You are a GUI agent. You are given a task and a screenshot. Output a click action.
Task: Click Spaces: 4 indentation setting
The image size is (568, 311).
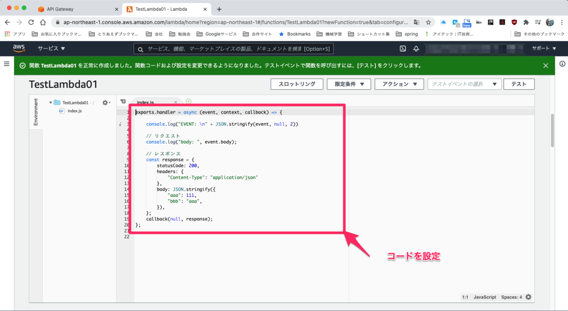pyautogui.click(x=512, y=297)
